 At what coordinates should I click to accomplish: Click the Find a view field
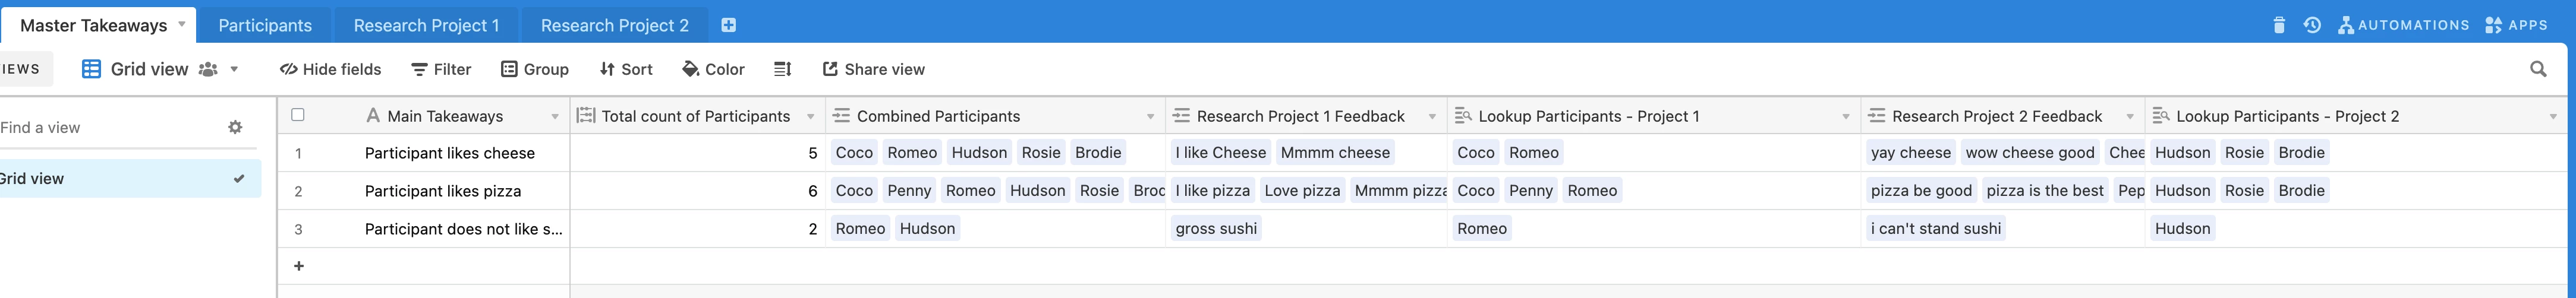point(100,127)
